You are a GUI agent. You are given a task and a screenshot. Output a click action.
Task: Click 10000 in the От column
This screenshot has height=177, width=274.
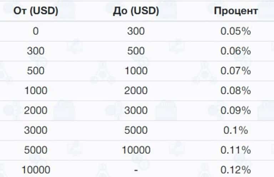[x=36, y=170]
